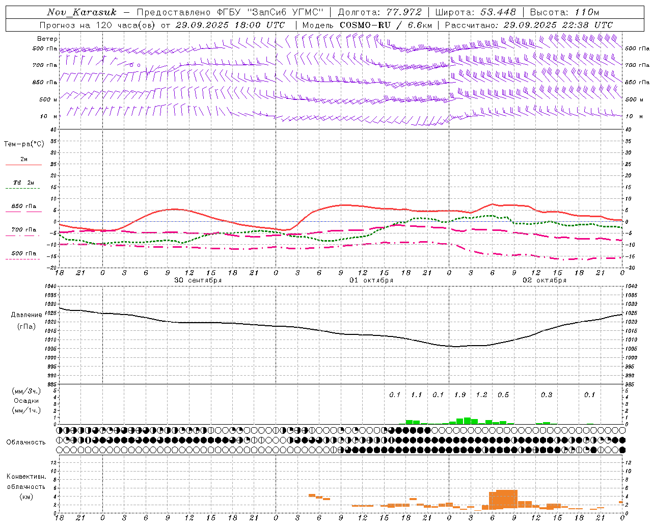The width and height of the screenshot is (652, 522).
Task: Click the "Ветер" wind panel label
Action: 47,39
